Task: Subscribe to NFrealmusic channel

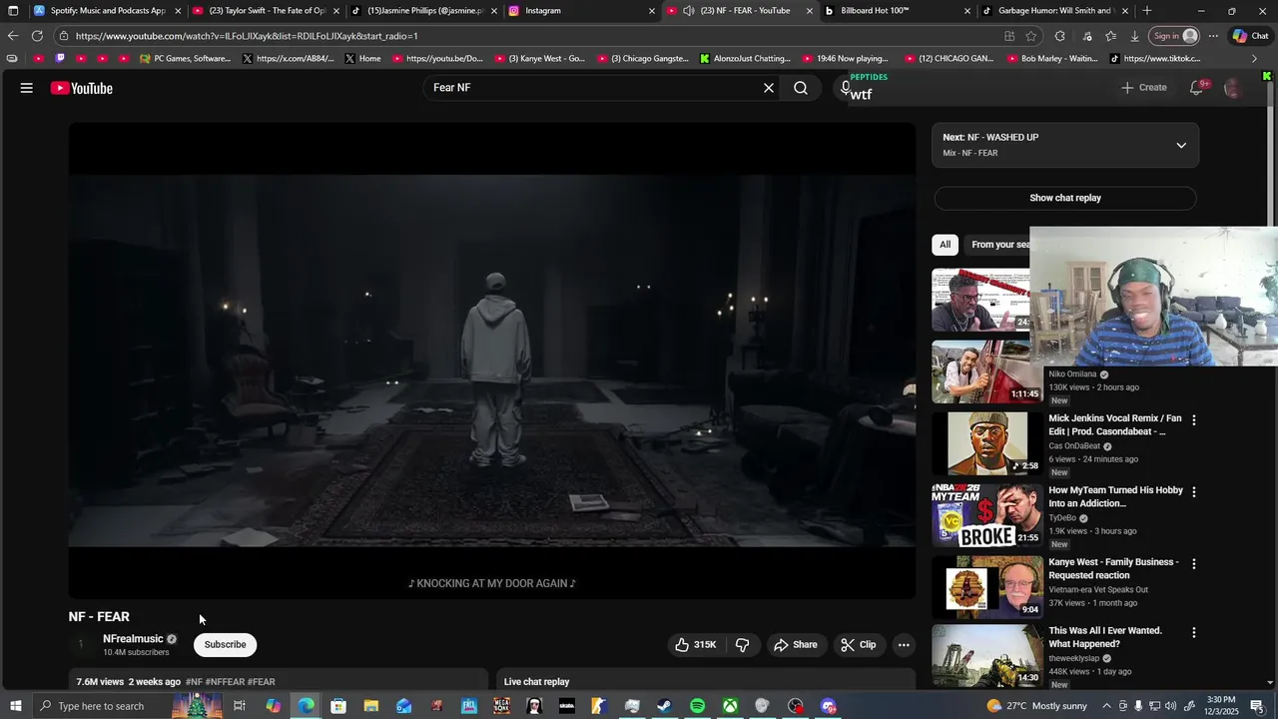Action: click(x=225, y=645)
